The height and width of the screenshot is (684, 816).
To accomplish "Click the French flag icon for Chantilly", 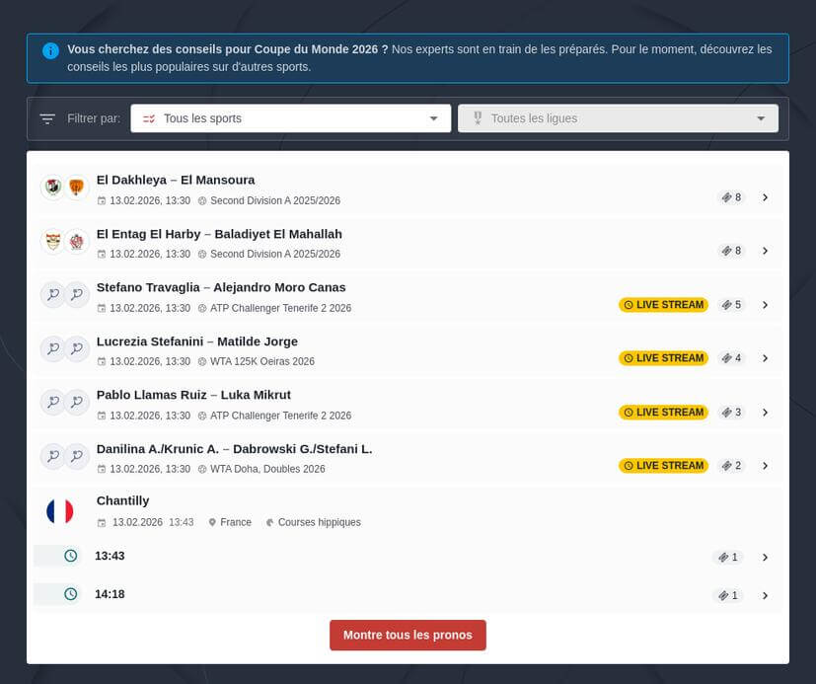I will coord(59,511).
